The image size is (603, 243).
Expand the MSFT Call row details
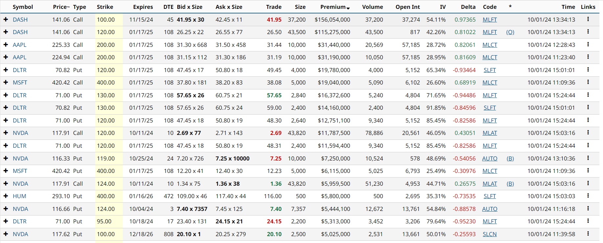[x=6, y=83]
